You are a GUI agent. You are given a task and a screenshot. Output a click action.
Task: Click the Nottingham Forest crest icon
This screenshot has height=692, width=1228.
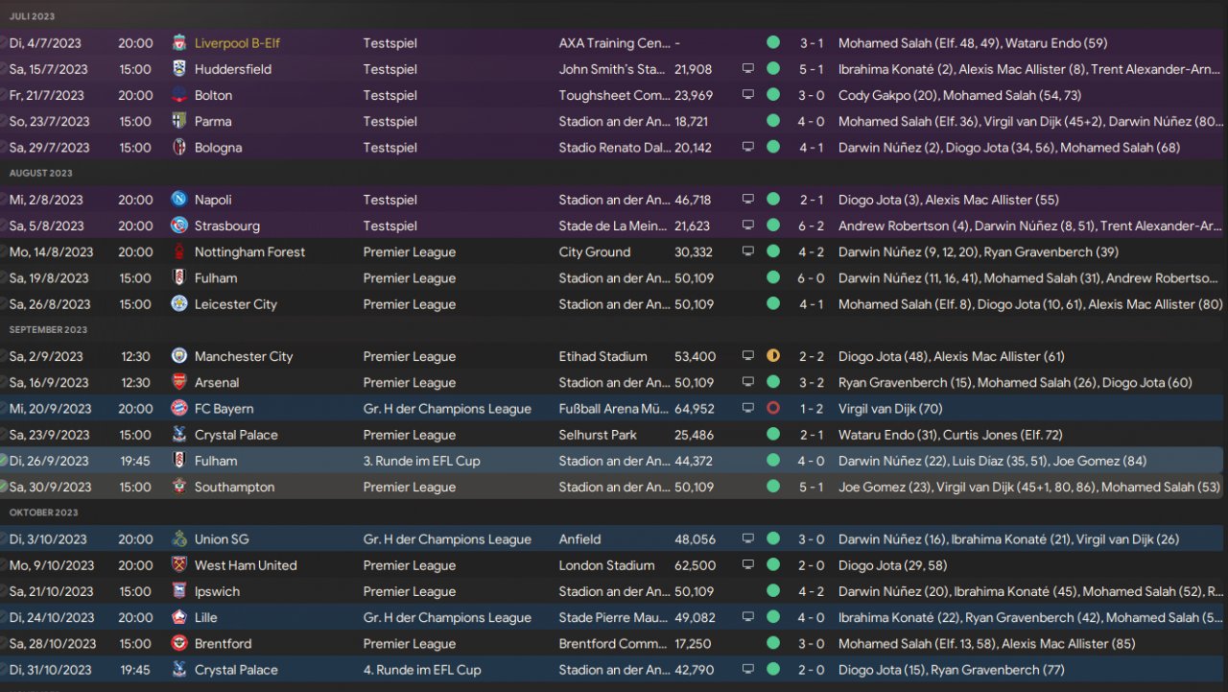click(x=178, y=251)
